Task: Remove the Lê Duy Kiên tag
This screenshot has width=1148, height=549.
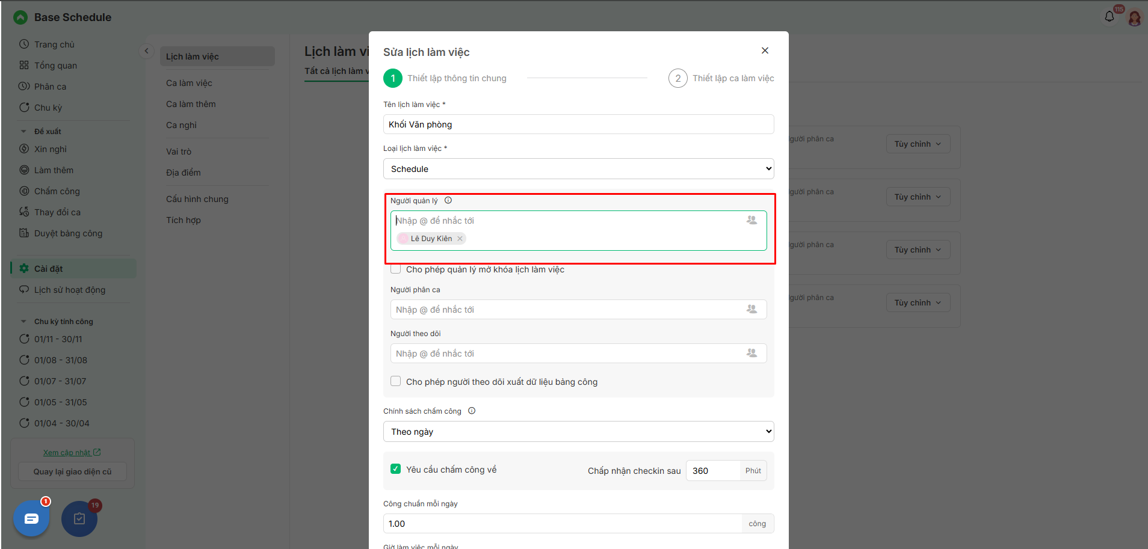Action: [460, 239]
